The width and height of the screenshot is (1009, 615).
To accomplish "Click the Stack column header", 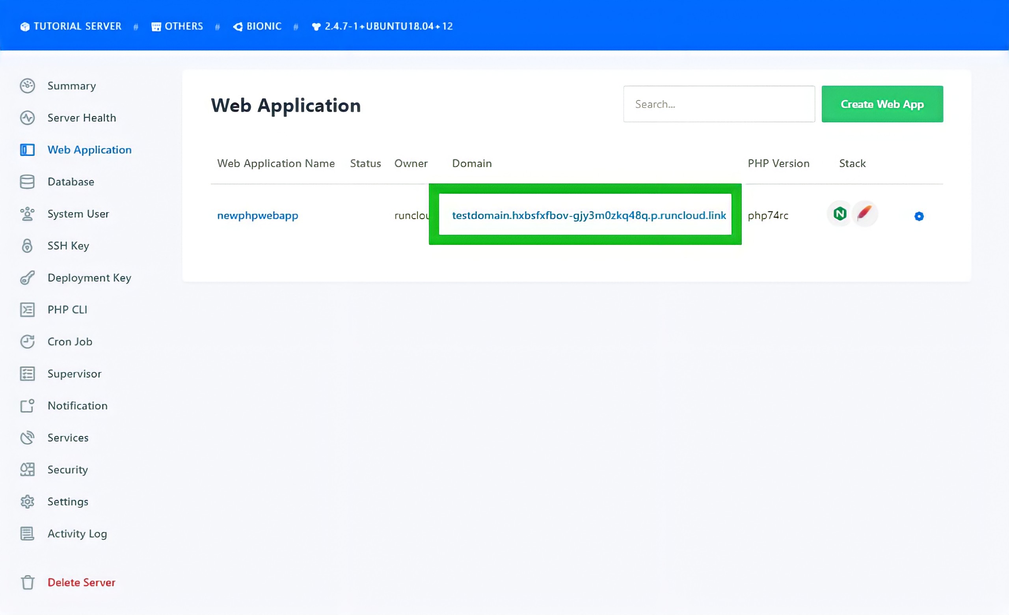I will [852, 163].
